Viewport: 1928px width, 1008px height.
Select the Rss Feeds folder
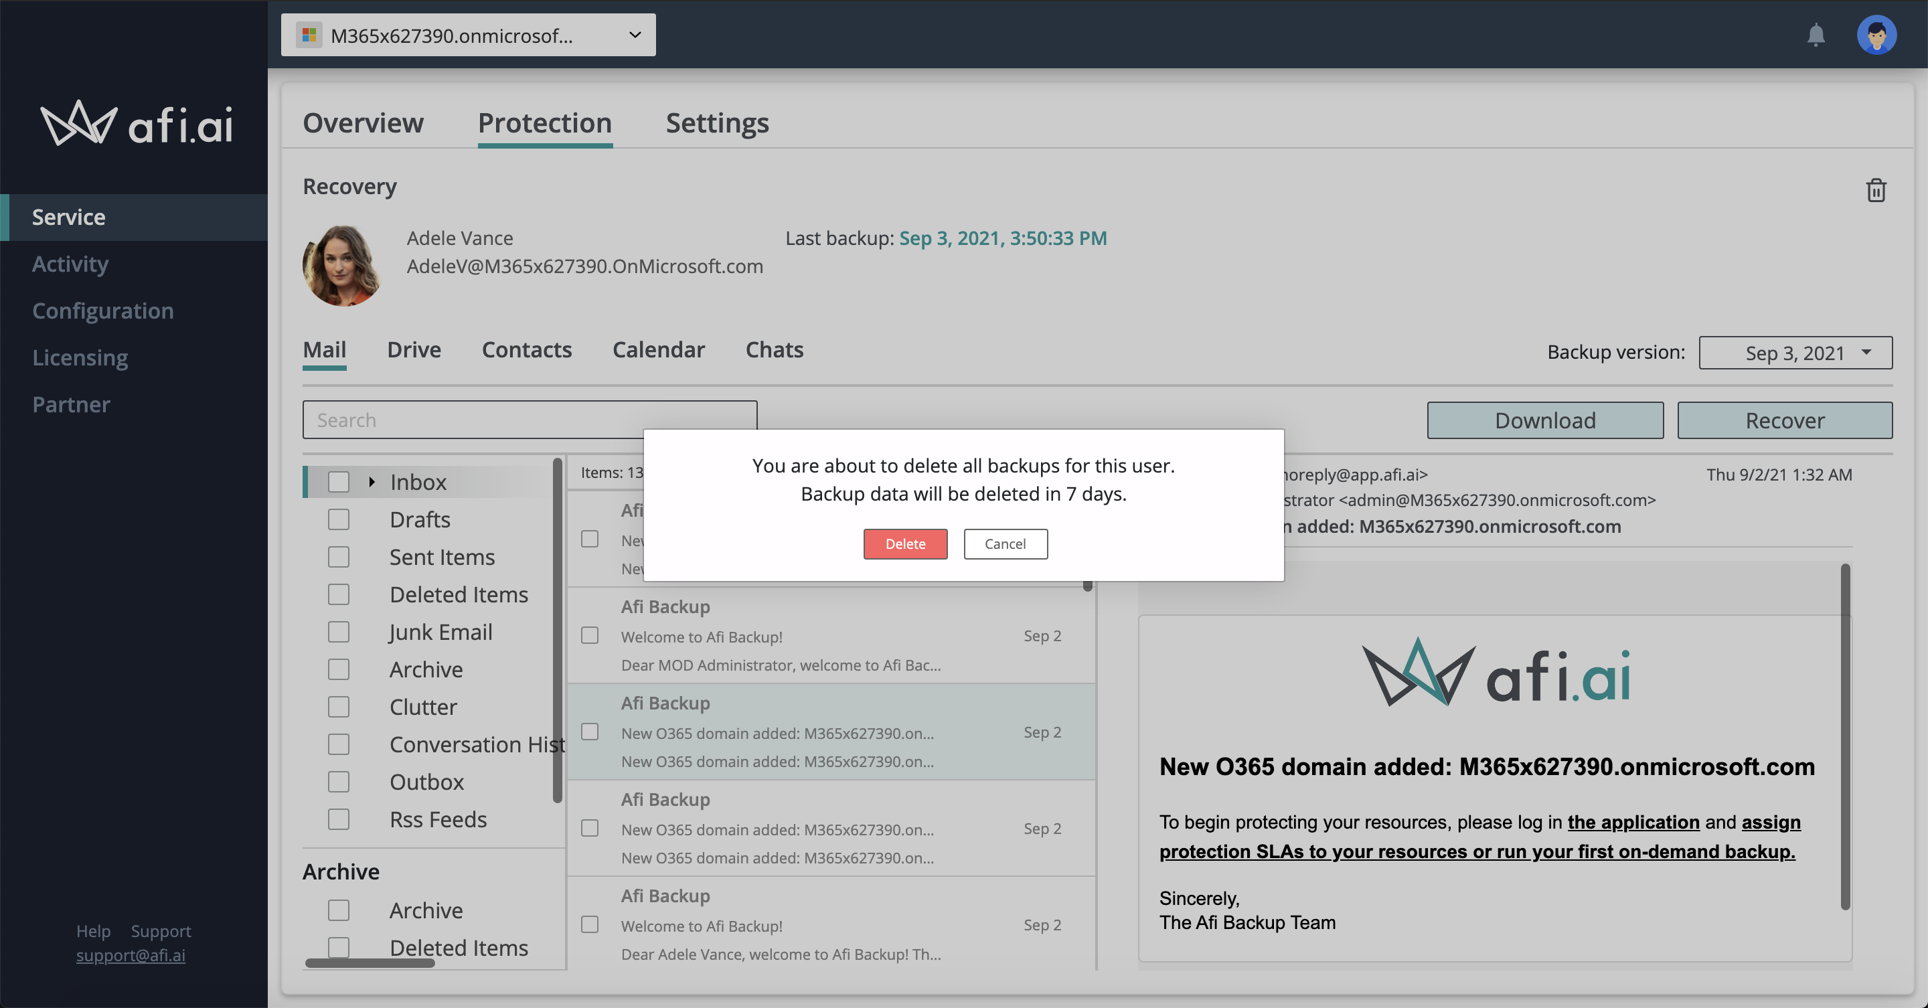(438, 819)
